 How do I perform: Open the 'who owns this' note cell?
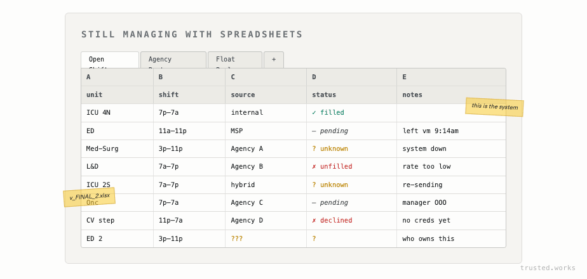451,238
